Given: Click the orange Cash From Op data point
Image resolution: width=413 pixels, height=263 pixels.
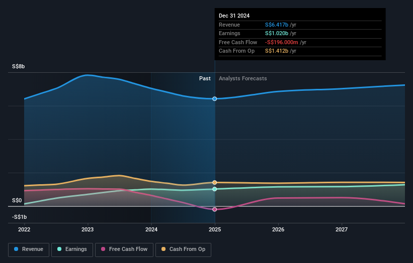Looking at the screenshot, I should click(x=215, y=182).
